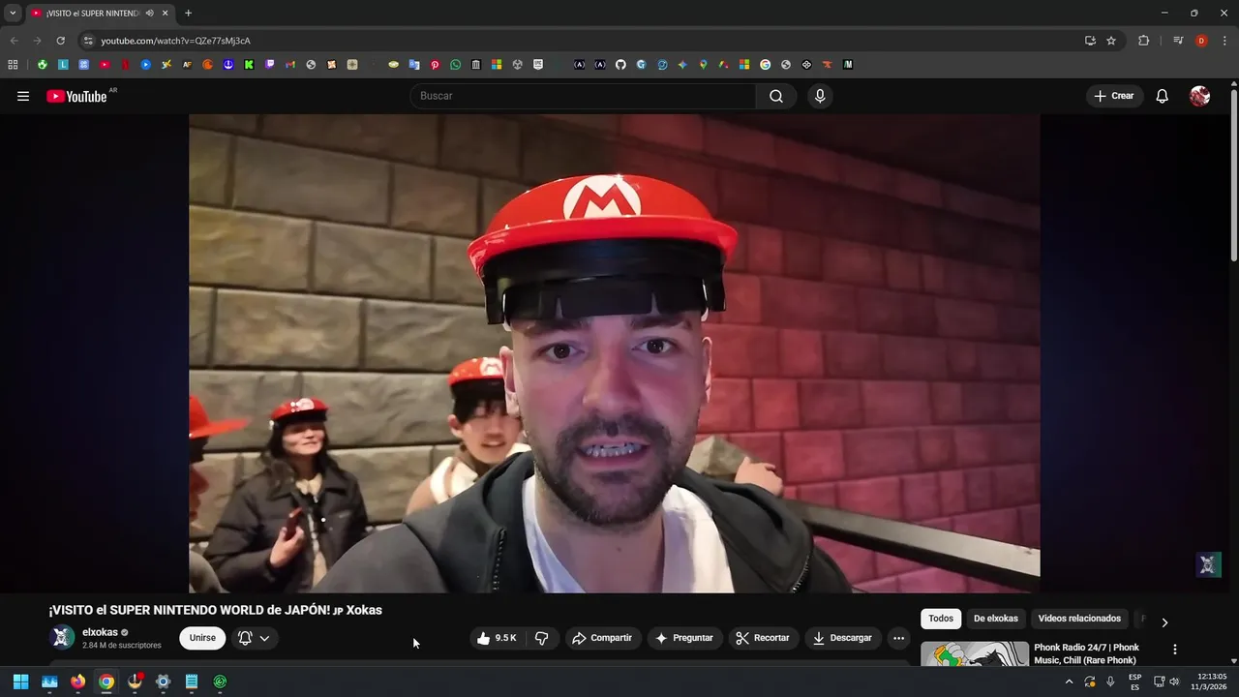1239x697 pixels.
Task: Start voice search with microphone icon
Action: click(x=820, y=96)
